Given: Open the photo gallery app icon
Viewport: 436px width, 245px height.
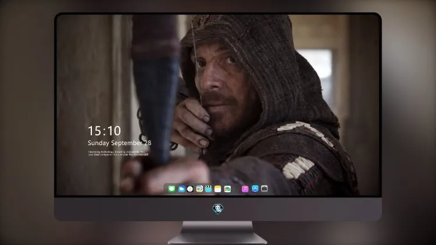Looking at the screenshot, I should [227, 189].
